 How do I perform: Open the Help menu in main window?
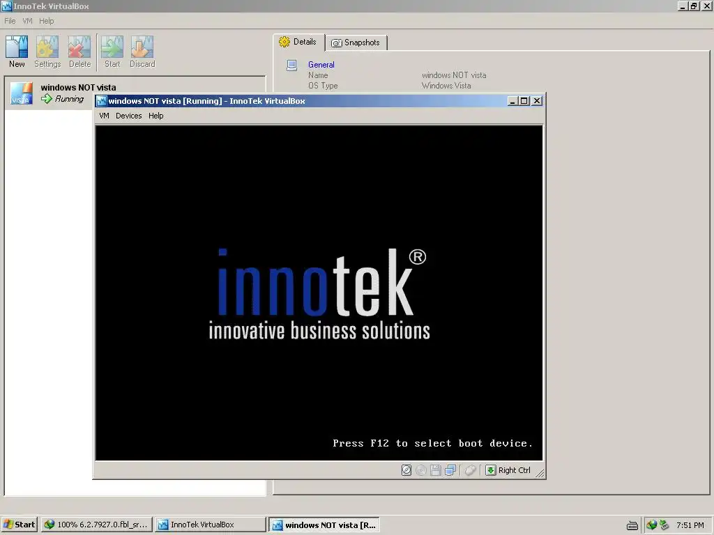click(47, 21)
